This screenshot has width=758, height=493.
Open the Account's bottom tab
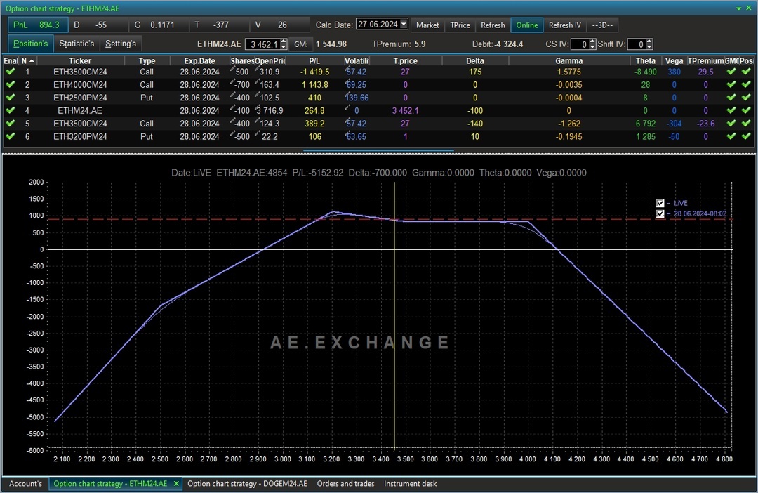click(26, 484)
